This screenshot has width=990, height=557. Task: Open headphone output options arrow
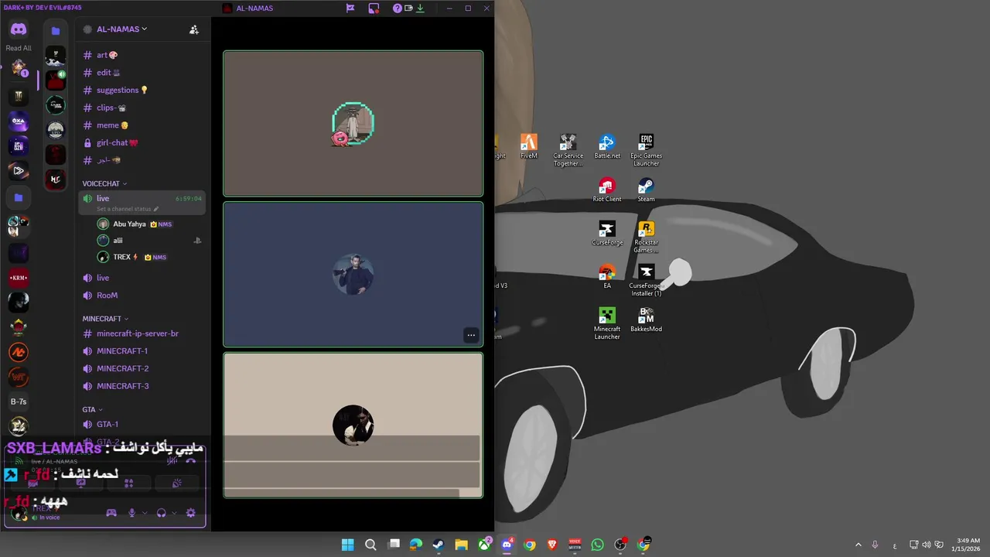coord(174,513)
